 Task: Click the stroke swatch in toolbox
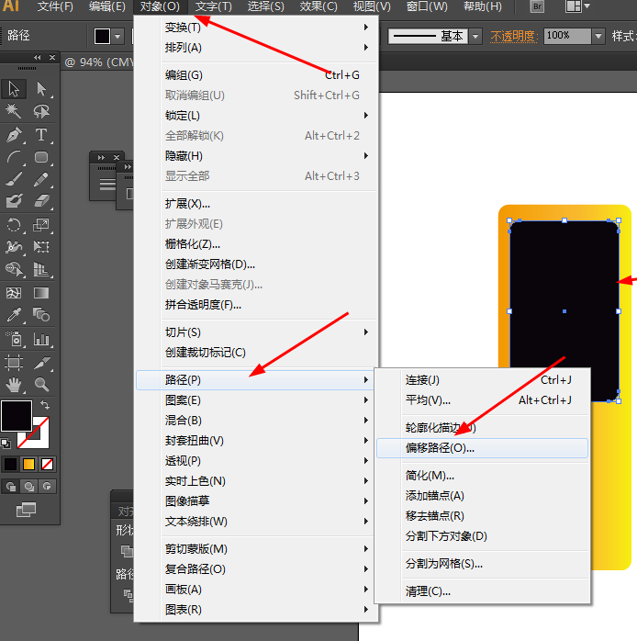40,440
